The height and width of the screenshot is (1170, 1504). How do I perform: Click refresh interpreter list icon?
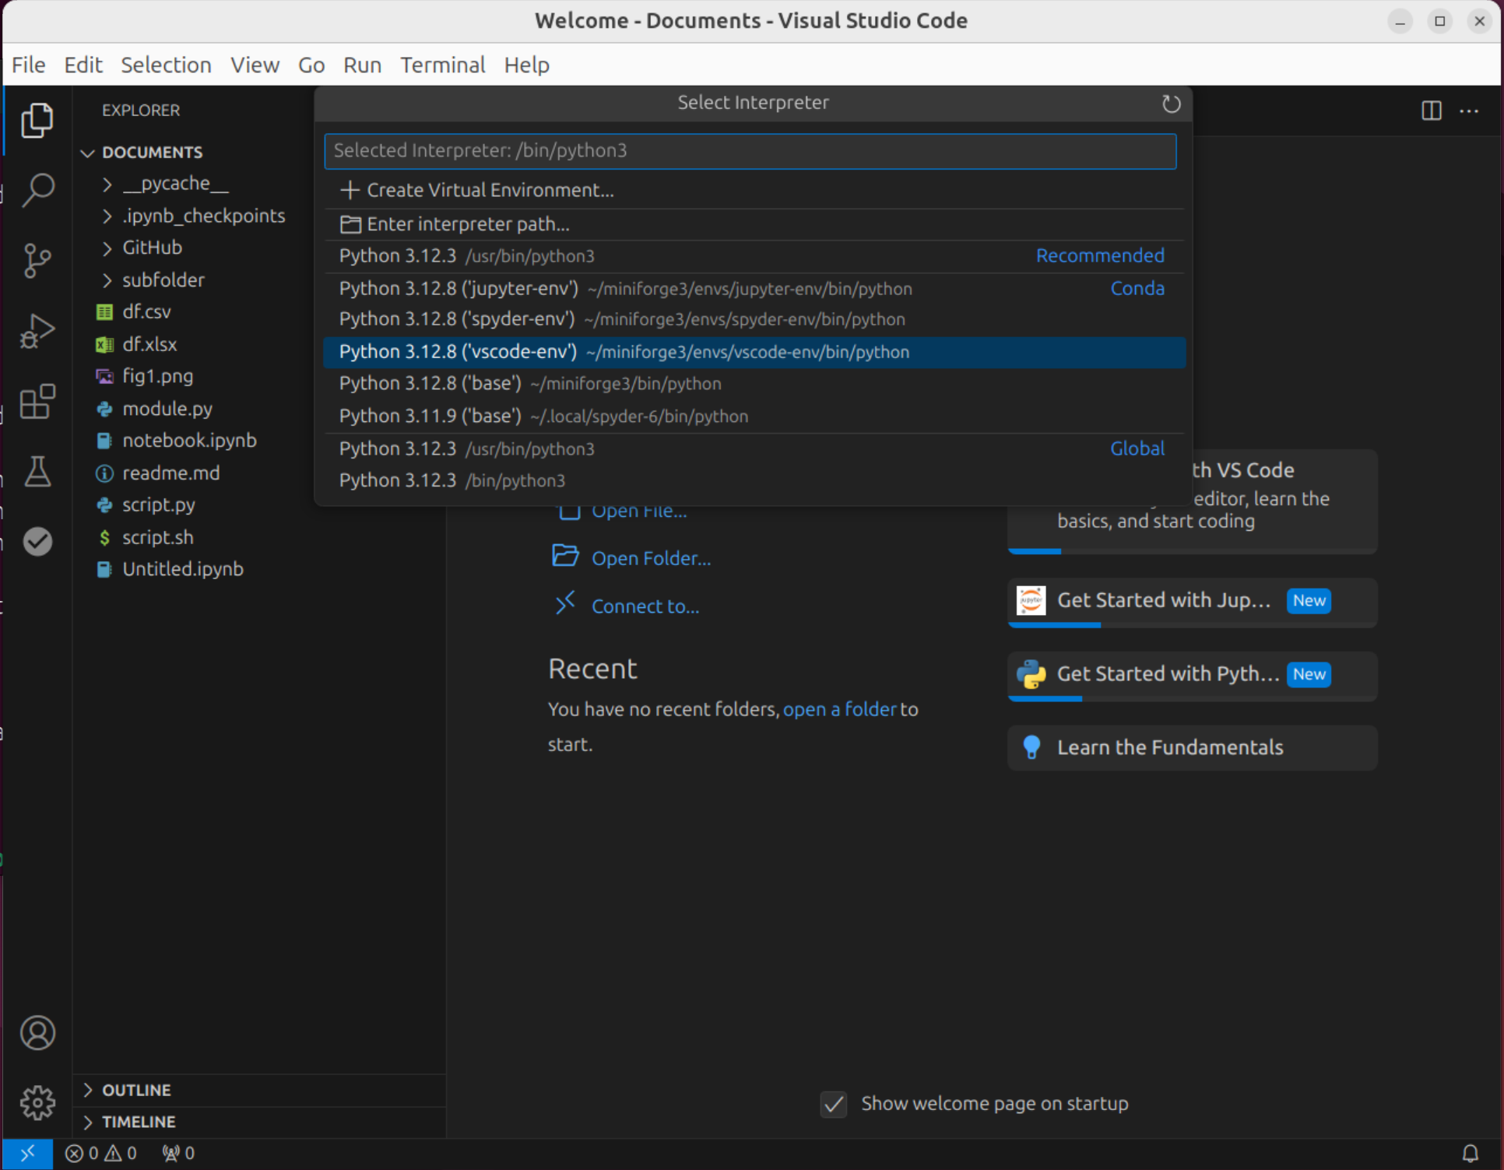coord(1171,104)
